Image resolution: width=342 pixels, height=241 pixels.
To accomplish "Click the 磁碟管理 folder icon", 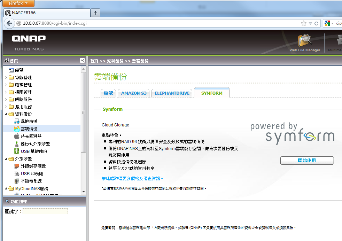I will point(11,85).
